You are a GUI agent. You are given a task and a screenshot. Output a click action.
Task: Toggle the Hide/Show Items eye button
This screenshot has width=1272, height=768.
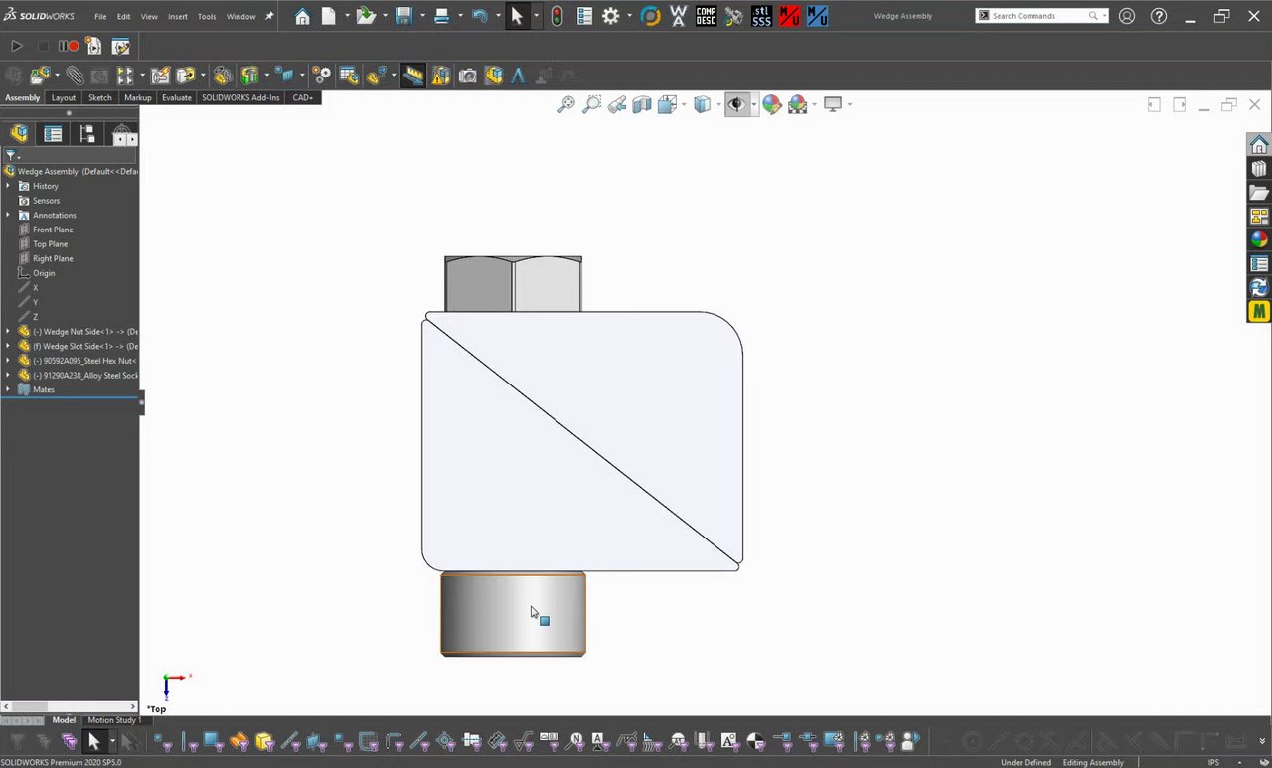736,104
